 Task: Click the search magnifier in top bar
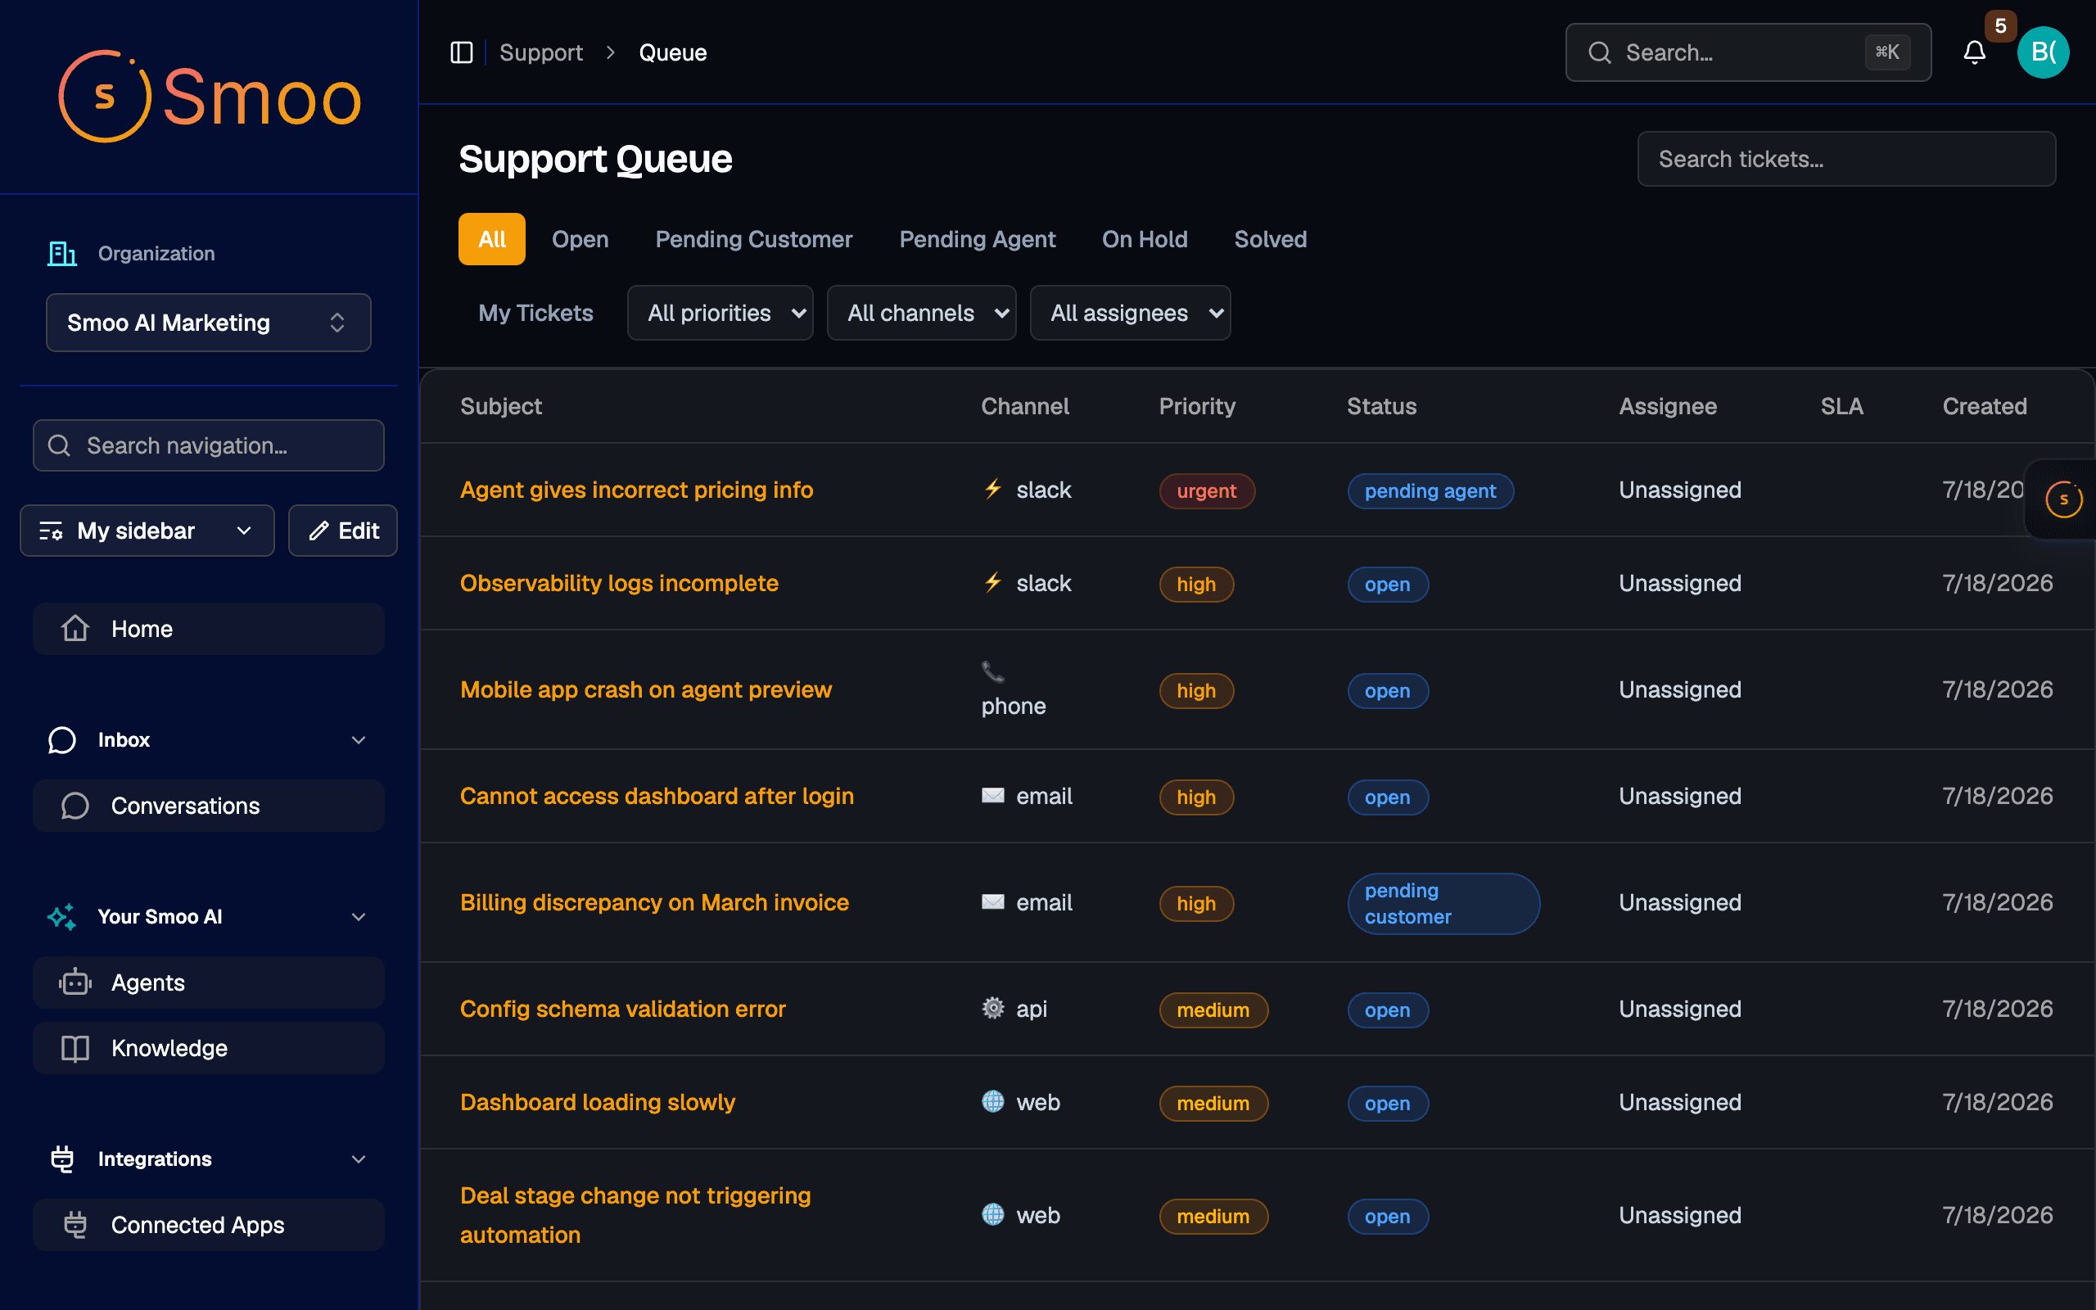(x=1600, y=53)
